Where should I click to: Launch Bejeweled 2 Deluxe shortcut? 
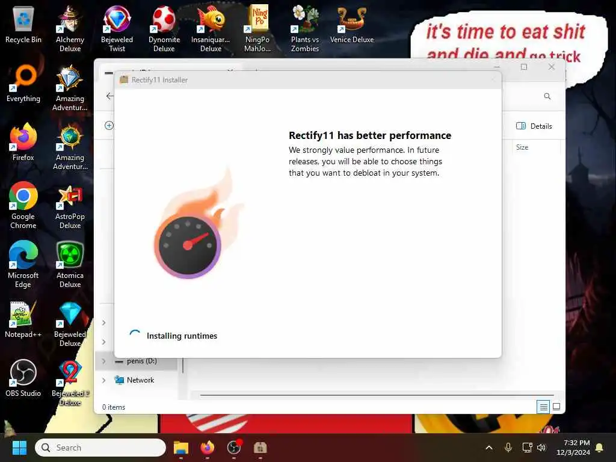click(70, 382)
